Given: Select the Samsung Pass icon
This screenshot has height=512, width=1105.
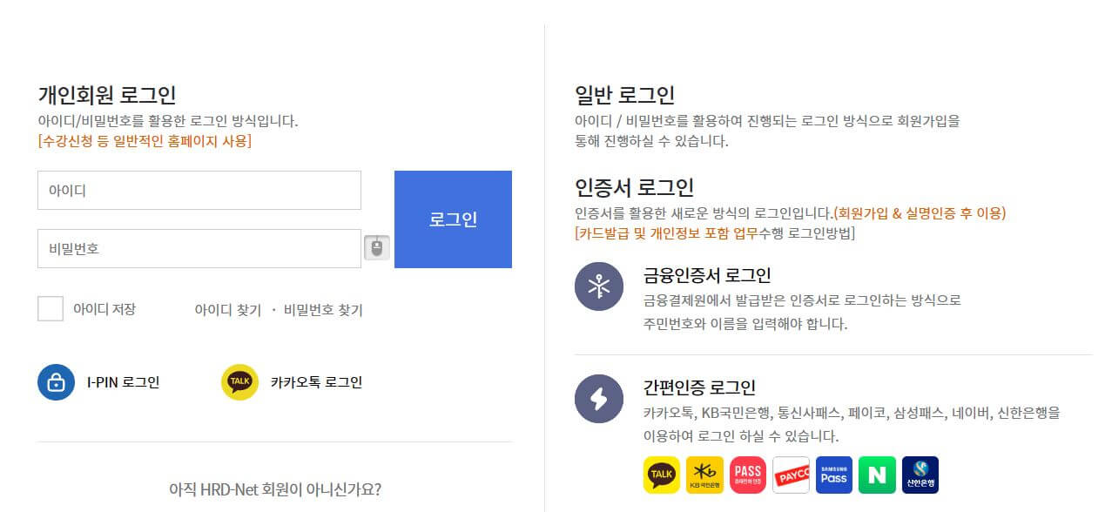Looking at the screenshot, I should (x=833, y=475).
